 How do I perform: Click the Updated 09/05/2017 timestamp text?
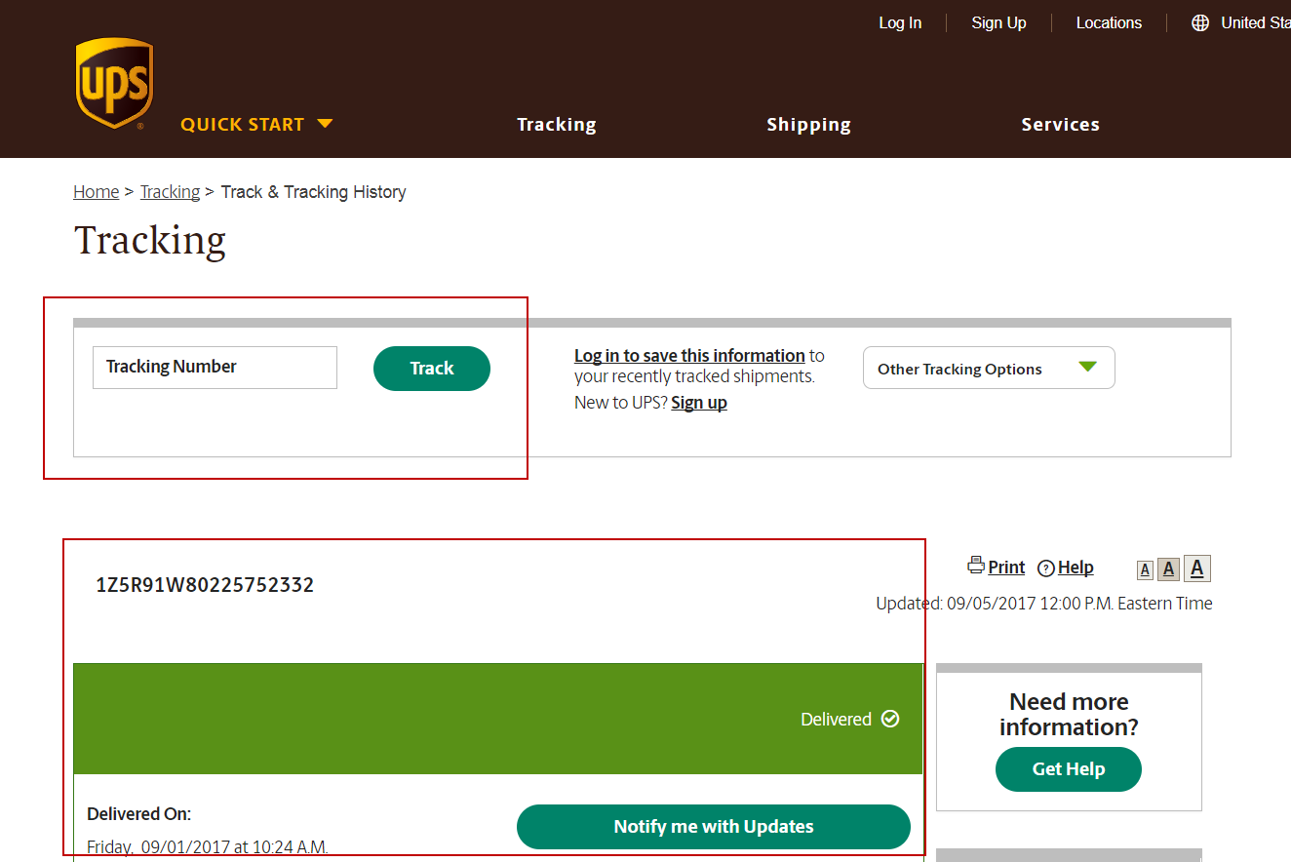[1044, 604]
